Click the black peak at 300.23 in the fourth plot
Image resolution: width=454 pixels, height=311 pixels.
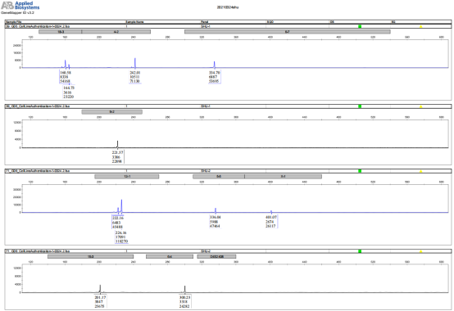184,289
